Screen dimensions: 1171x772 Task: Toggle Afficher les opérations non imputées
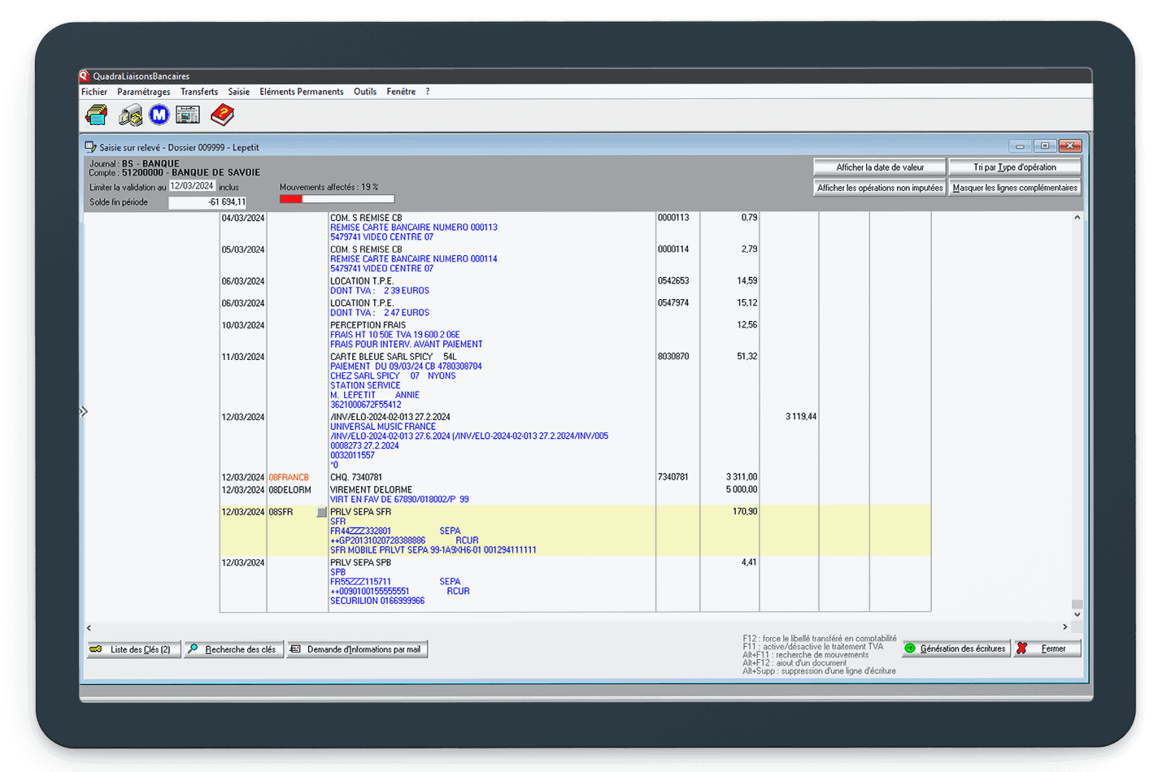(x=879, y=188)
